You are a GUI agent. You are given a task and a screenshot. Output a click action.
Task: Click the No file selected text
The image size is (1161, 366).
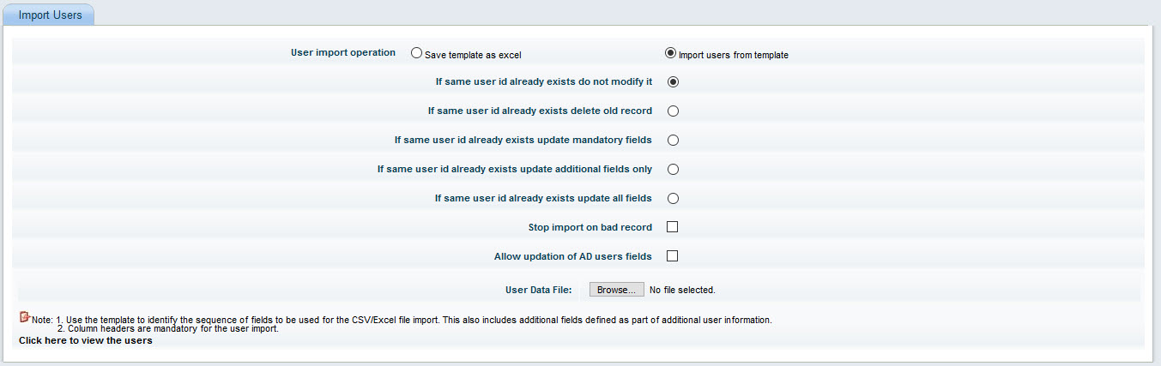click(x=682, y=291)
